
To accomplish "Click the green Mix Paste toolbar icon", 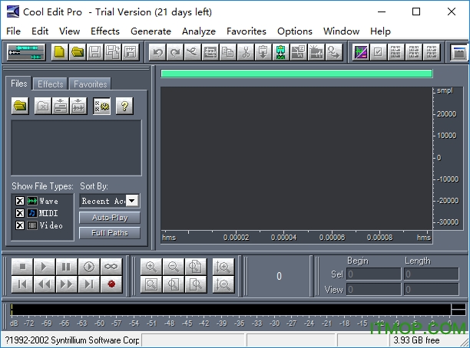I will tap(281, 52).
